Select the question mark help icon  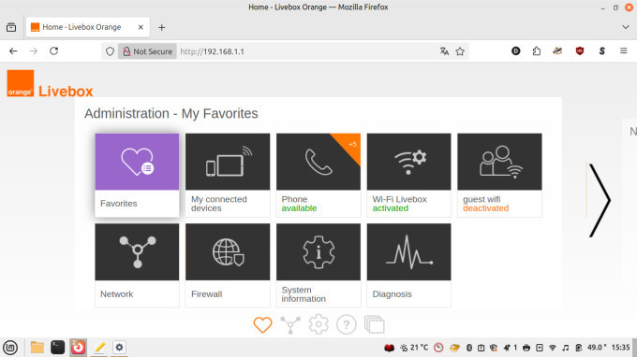346,324
